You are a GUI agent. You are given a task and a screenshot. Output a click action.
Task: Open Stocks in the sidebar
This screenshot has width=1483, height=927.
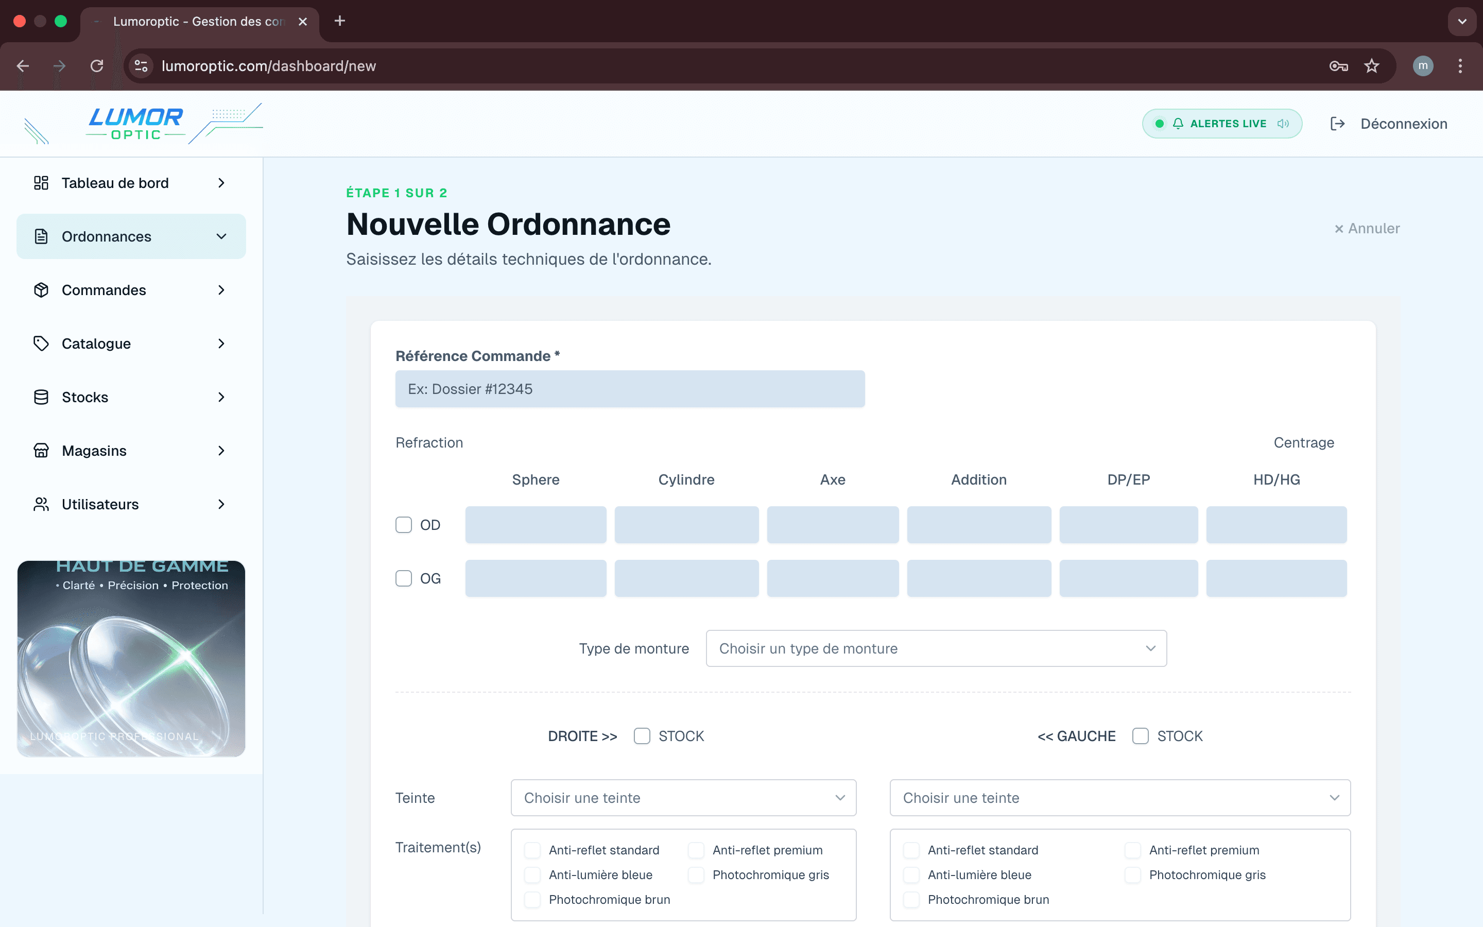(131, 397)
